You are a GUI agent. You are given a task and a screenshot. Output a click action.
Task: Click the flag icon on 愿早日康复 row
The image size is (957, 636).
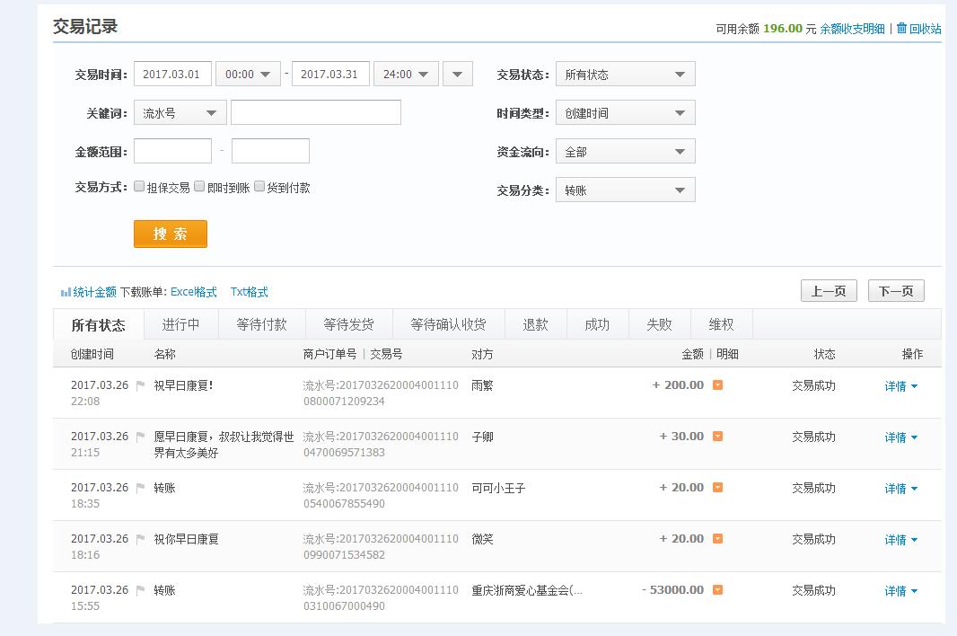pos(140,437)
